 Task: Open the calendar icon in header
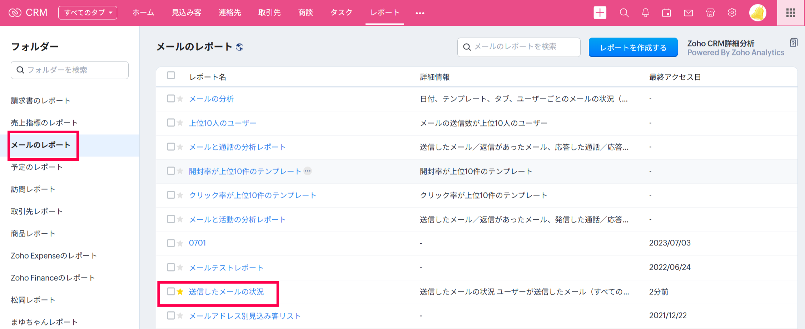click(666, 13)
